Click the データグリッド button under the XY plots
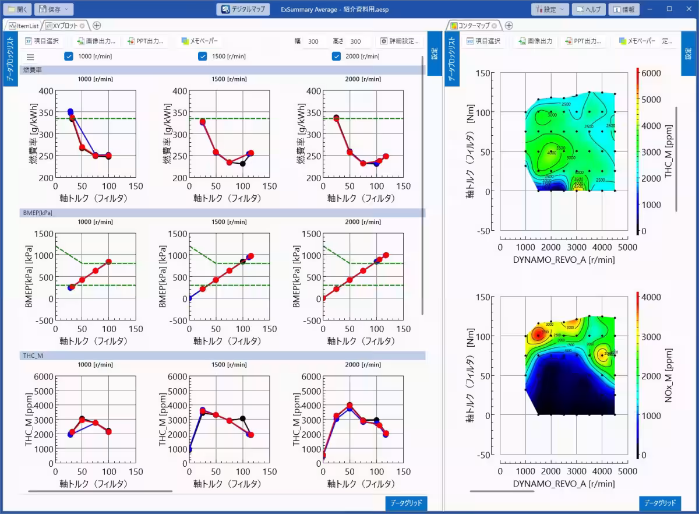The width and height of the screenshot is (699, 514). (406, 503)
